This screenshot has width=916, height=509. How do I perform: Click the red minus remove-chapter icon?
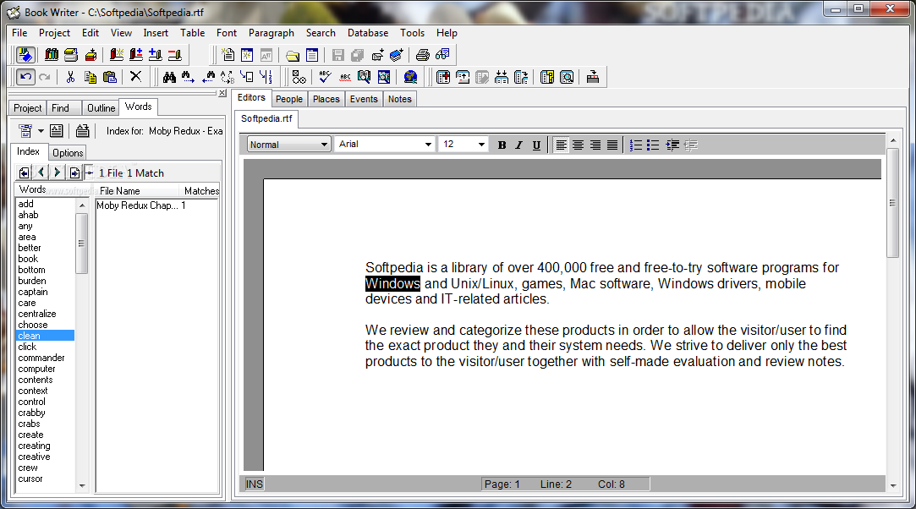[175, 55]
